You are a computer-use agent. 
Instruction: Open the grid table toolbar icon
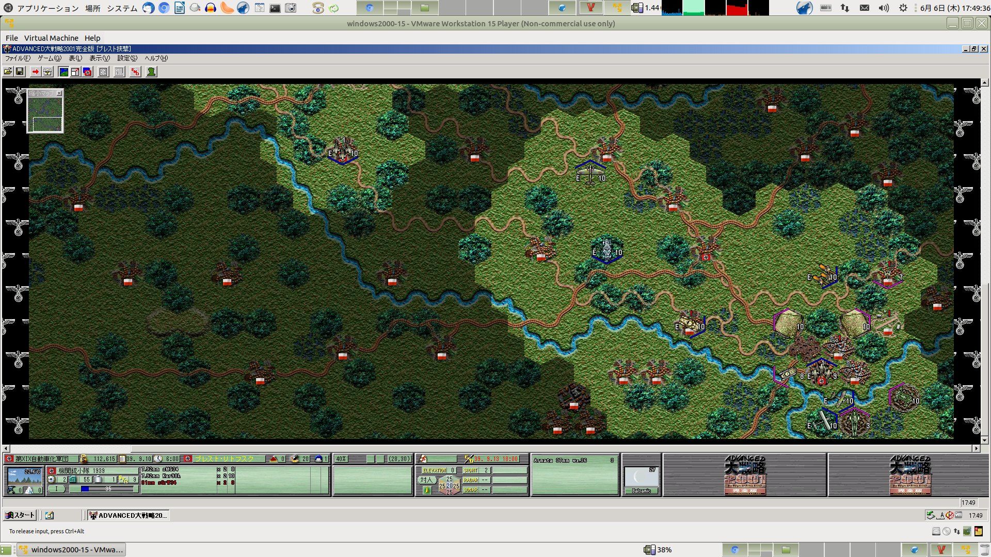(103, 72)
